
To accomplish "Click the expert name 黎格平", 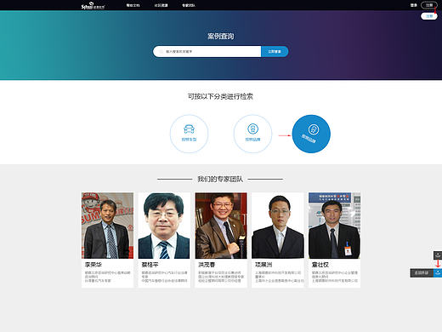I will tap(150, 265).
